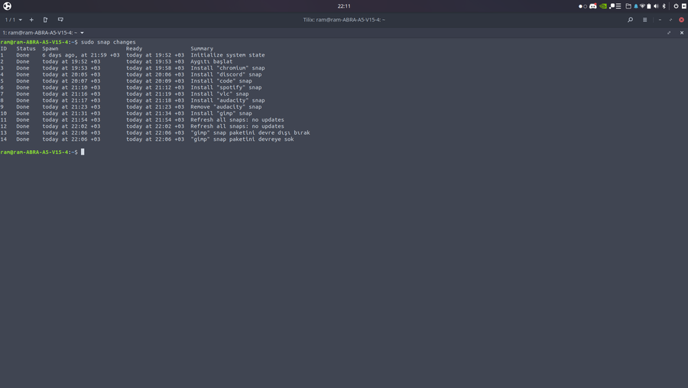This screenshot has height=388, width=688.
Task: Select 'Install "audacity" snap' line
Action: click(x=228, y=100)
